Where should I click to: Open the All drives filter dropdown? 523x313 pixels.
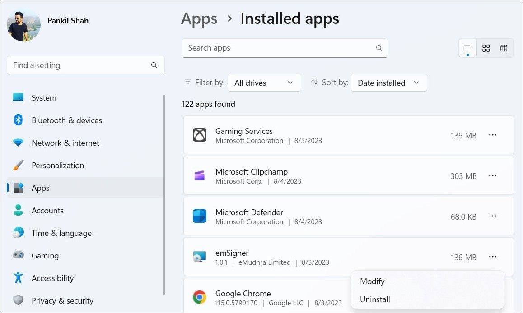pos(264,83)
